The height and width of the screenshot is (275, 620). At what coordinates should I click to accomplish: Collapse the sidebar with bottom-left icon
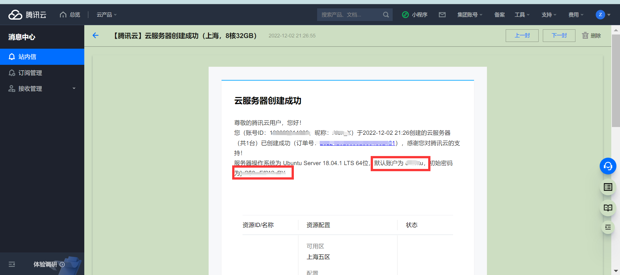pos(12,264)
